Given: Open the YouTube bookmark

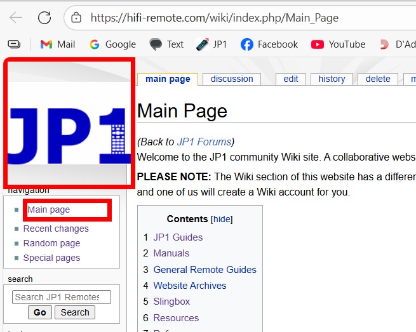Looking at the screenshot, I should point(338,44).
